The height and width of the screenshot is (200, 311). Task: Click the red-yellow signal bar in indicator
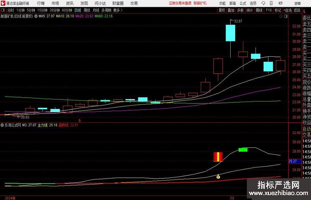tap(218, 157)
